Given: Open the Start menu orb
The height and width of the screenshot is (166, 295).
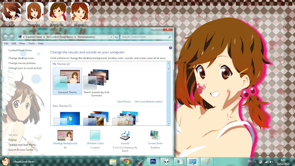Looking at the screenshot, I should click(x=6, y=161).
